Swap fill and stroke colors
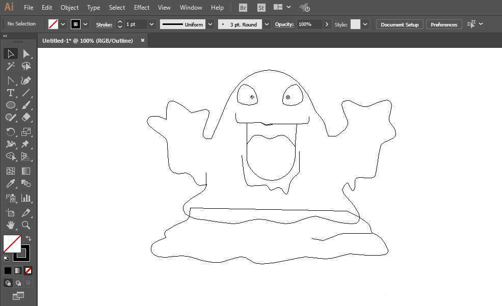The width and height of the screenshot is (502, 306). pyautogui.click(x=29, y=238)
